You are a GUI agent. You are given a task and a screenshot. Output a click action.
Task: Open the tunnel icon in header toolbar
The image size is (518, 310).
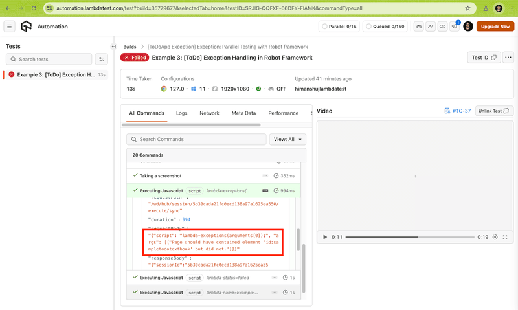418,27
